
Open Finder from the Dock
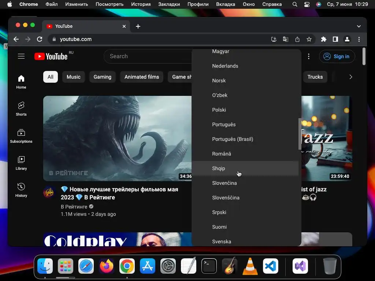coord(45,266)
